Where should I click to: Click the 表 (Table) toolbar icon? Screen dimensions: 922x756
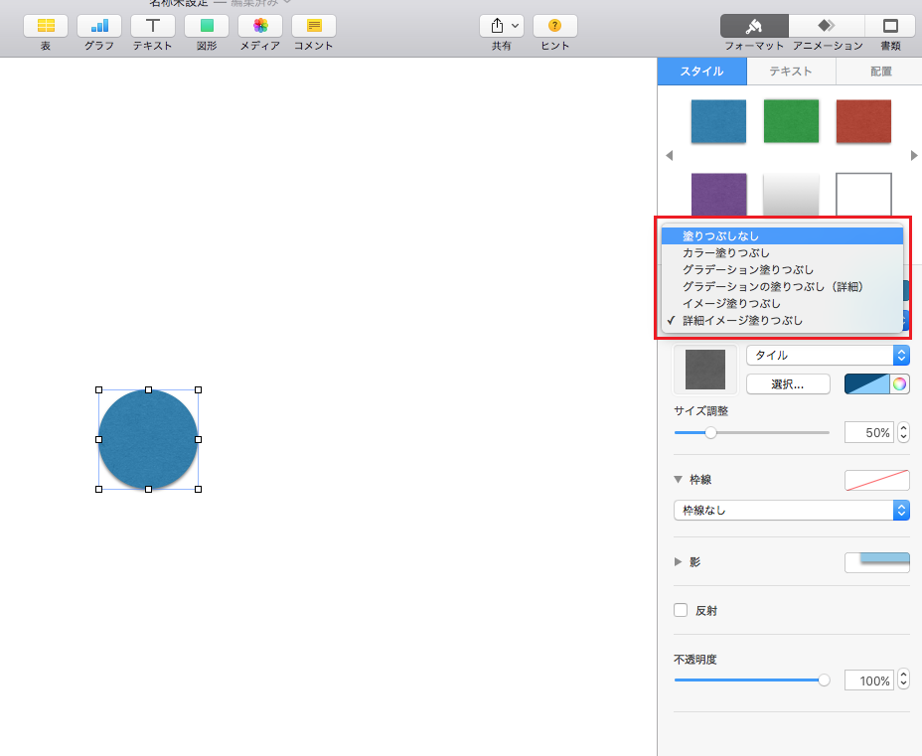click(46, 26)
